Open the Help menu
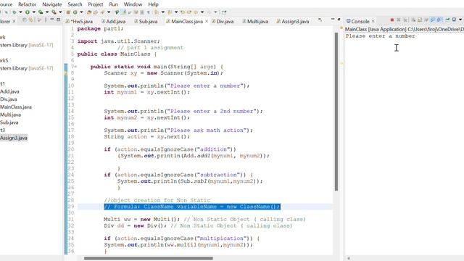This screenshot has width=464, height=261. pos(153,4)
